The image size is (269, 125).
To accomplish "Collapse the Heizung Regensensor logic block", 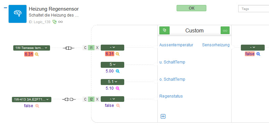I will pos(6,8).
